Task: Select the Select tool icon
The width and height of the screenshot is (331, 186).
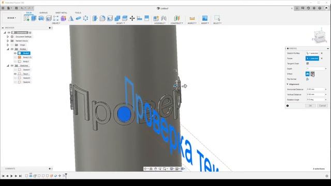Action: click(217, 19)
